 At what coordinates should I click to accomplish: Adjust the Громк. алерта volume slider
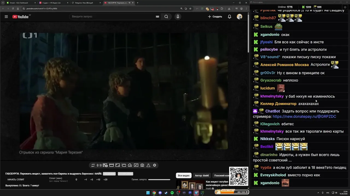point(159,180)
